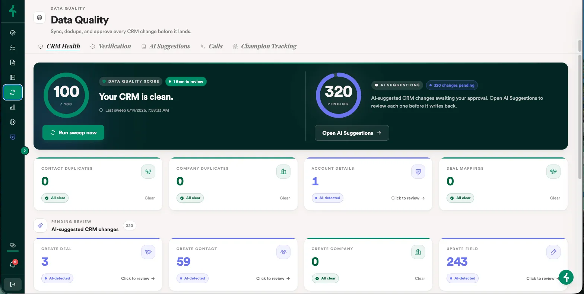Click All clear badge on Company Duplicates card
This screenshot has width=584, height=294.
(x=190, y=198)
